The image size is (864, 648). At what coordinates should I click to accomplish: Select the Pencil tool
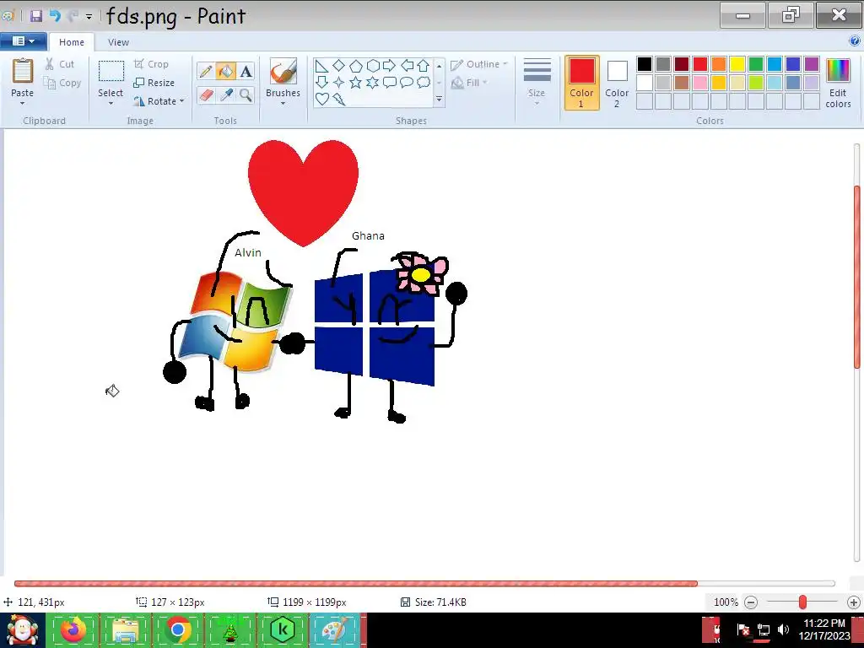point(206,71)
